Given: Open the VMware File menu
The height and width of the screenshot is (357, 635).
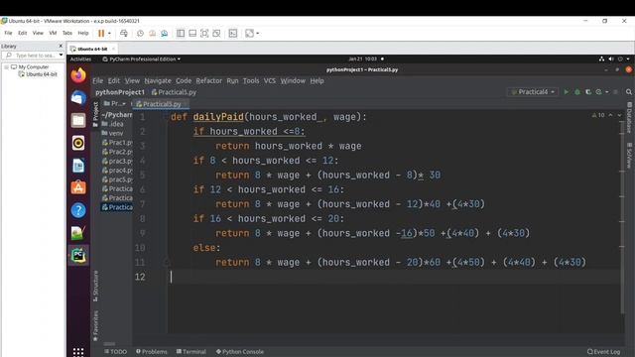Looking at the screenshot, I should (x=8, y=33).
